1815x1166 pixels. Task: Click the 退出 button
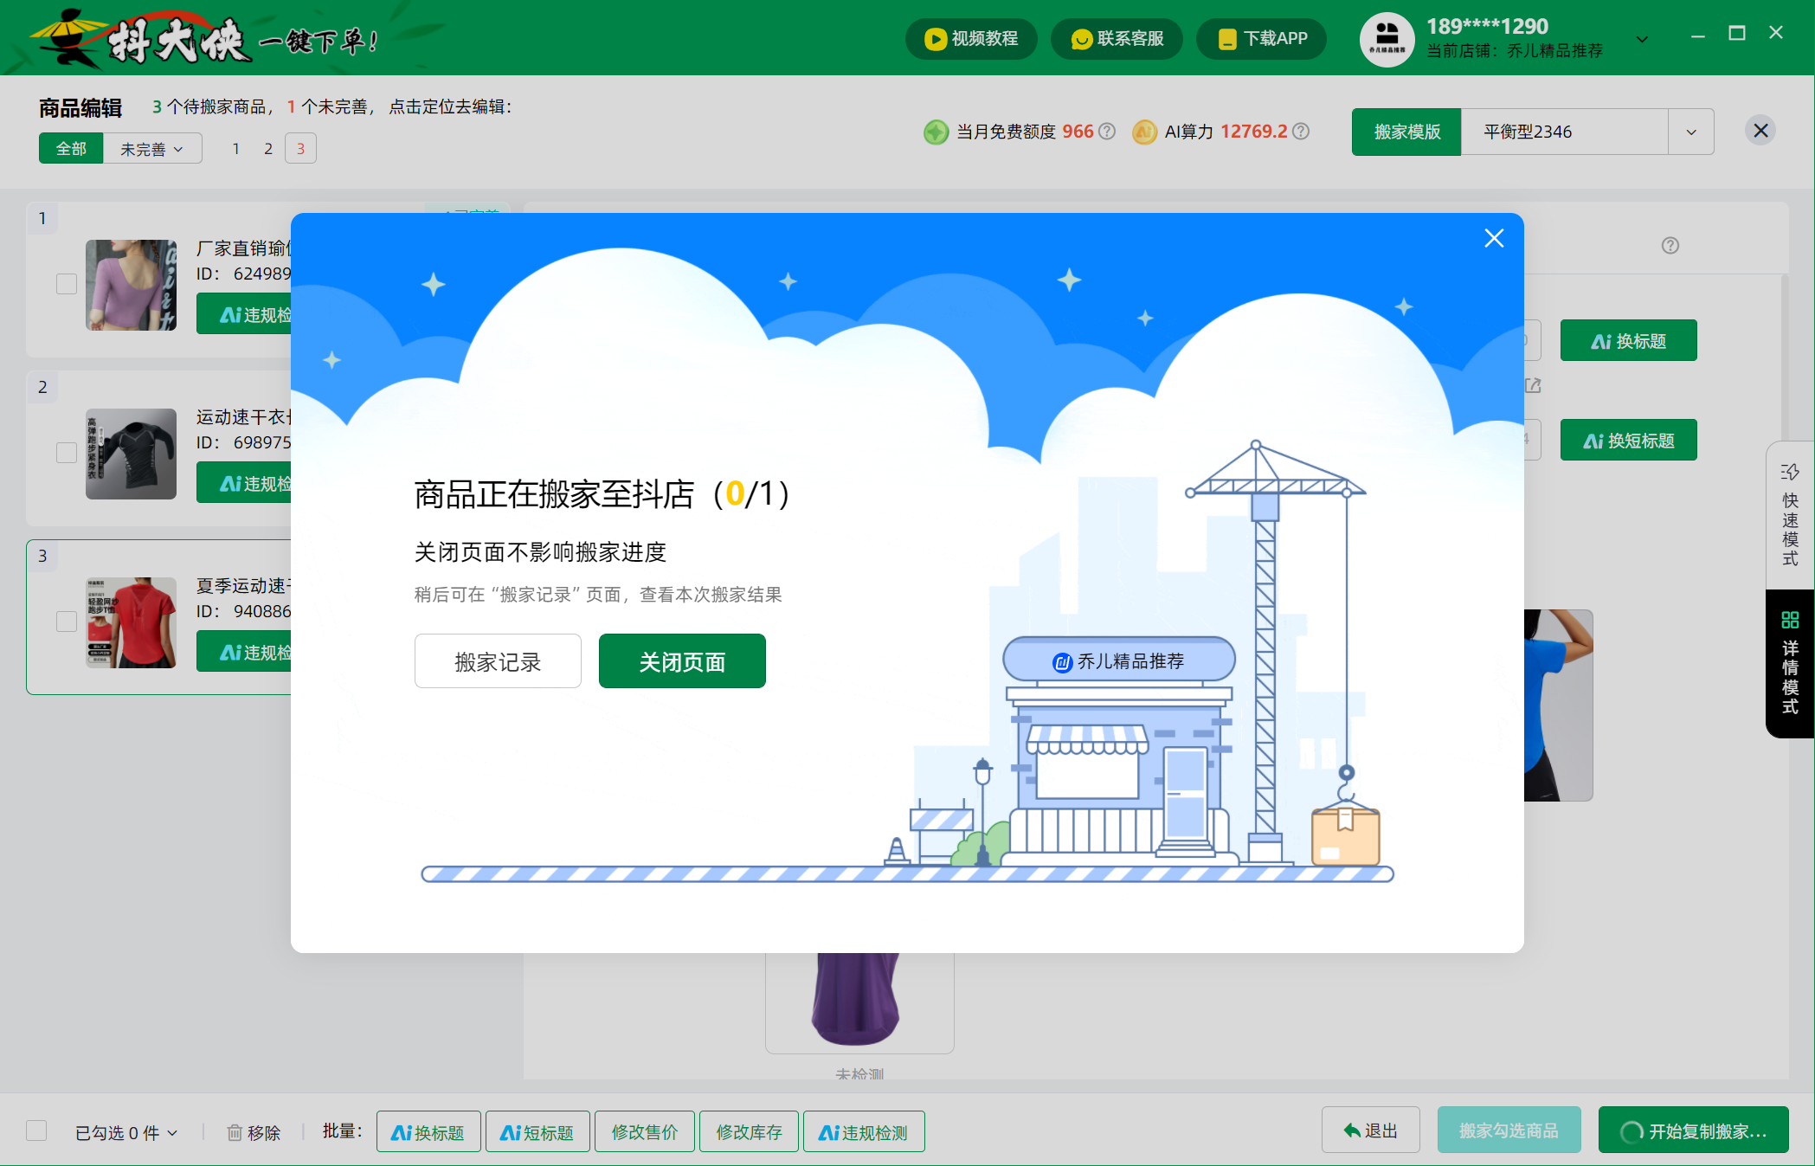(x=1371, y=1130)
